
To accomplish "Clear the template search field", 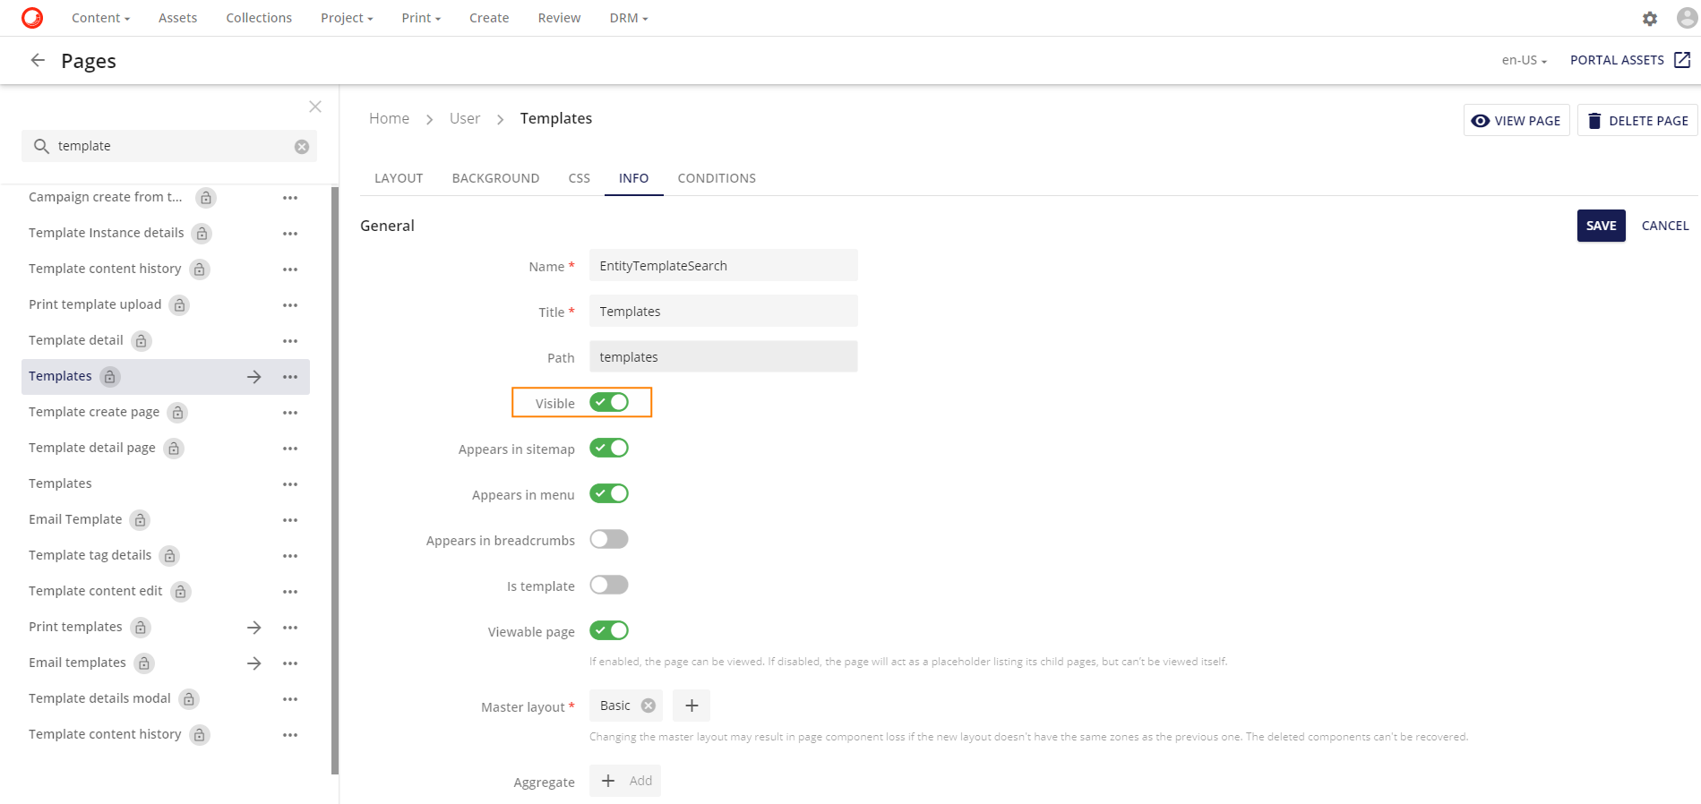I will pos(302,147).
